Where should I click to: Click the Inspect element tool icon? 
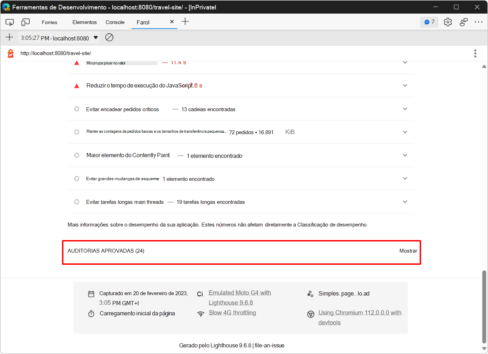tap(10, 22)
